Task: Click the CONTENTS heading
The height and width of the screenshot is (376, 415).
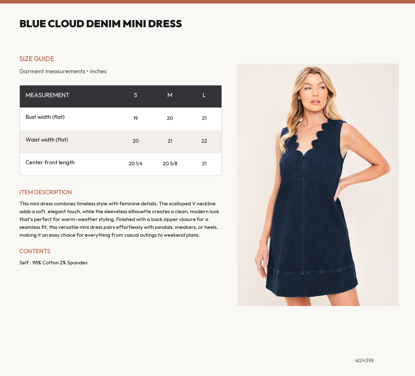Action: click(x=35, y=251)
